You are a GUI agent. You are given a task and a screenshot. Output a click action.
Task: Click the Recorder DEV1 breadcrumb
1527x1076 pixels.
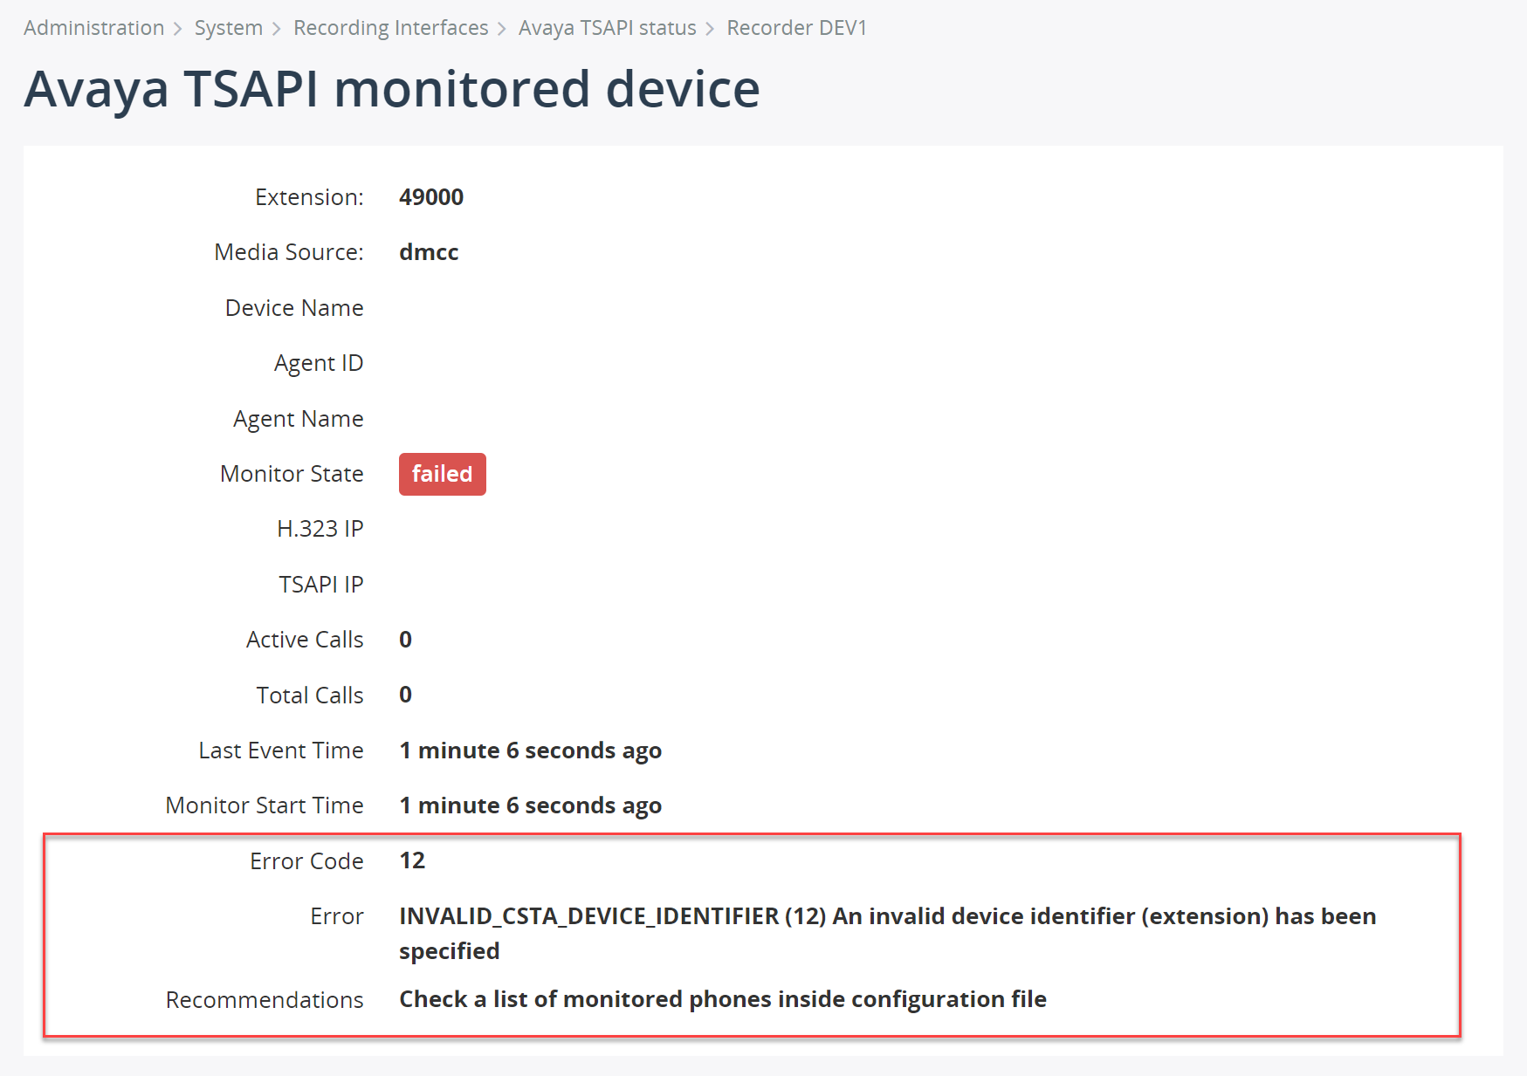pos(796,28)
